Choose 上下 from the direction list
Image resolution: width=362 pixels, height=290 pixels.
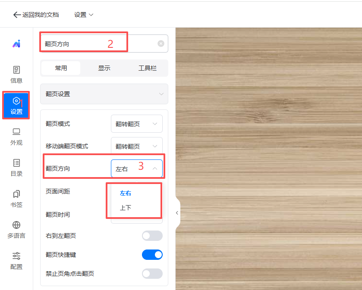[126, 208]
